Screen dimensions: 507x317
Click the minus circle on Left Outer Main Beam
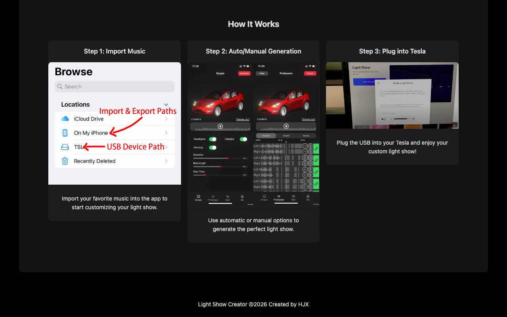305,146
